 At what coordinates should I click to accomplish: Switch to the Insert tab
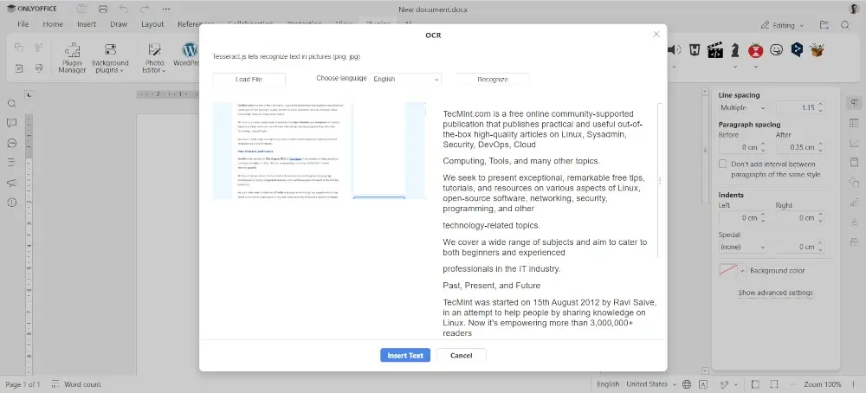coord(87,24)
